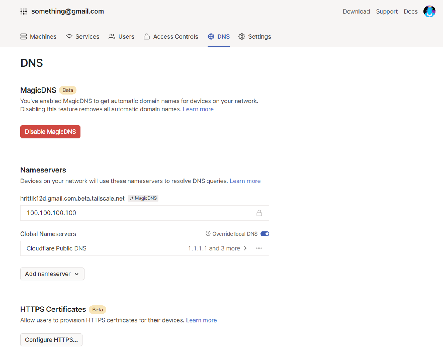Viewport: 443px width, 352px height.
Task: Open the apps grid icon
Action: point(24,11)
